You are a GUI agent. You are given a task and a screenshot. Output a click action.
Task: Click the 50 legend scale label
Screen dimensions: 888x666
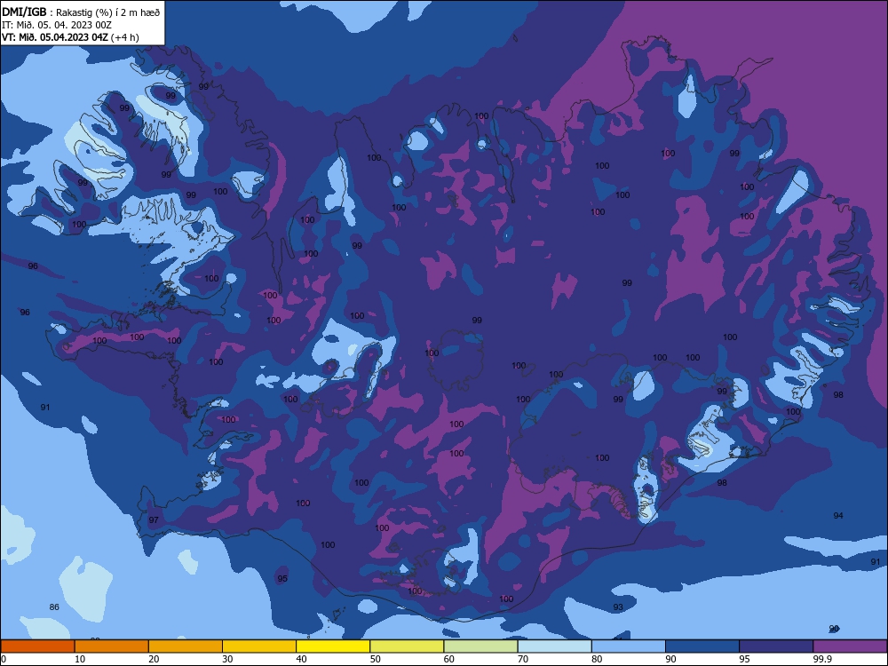376,659
